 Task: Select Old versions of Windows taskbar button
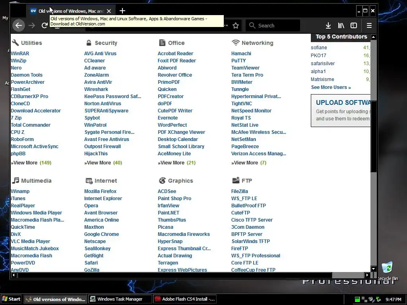point(56,299)
